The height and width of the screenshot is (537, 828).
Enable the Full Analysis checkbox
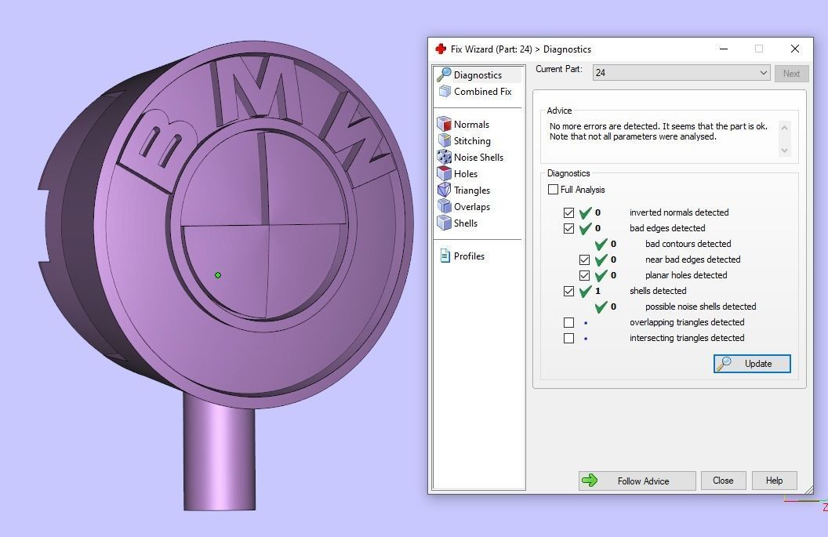pyautogui.click(x=553, y=190)
